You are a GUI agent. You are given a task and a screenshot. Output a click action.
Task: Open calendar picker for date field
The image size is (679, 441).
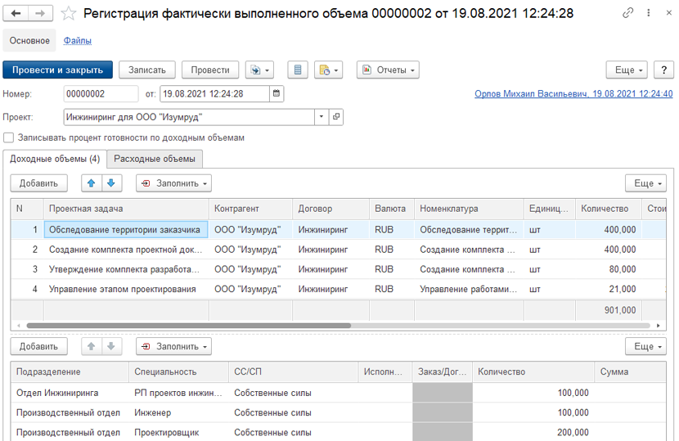pos(277,93)
